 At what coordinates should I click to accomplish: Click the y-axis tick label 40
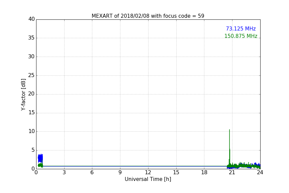pyautogui.click(x=31, y=19)
